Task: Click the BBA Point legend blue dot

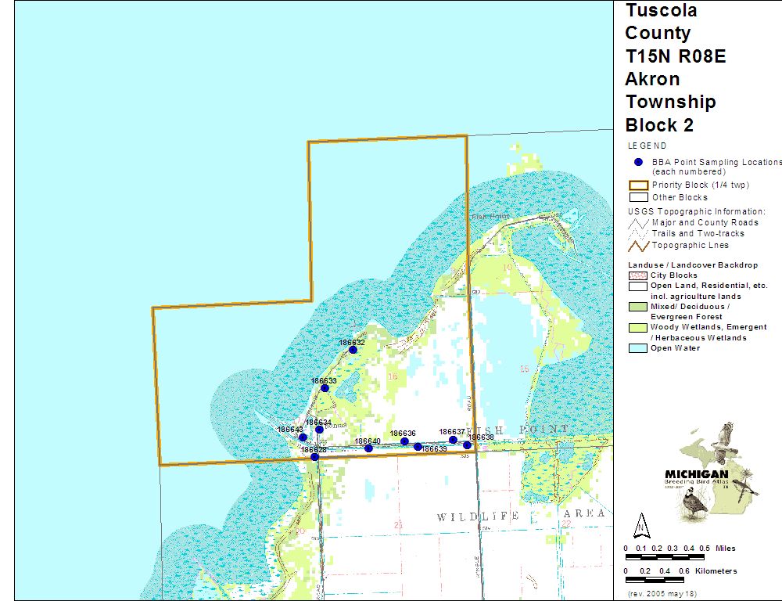Action: click(638, 162)
